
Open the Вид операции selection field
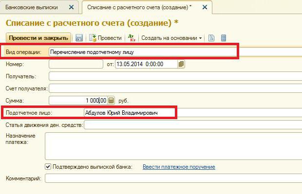click(175, 52)
